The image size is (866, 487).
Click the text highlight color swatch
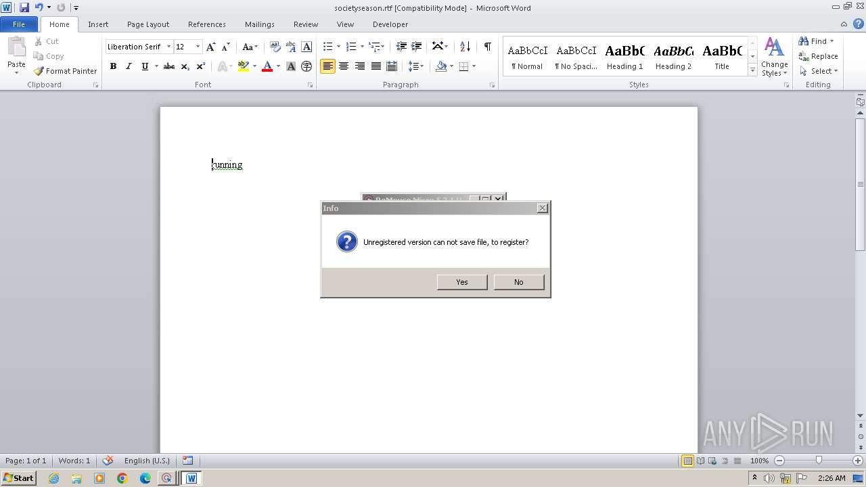pyautogui.click(x=244, y=66)
